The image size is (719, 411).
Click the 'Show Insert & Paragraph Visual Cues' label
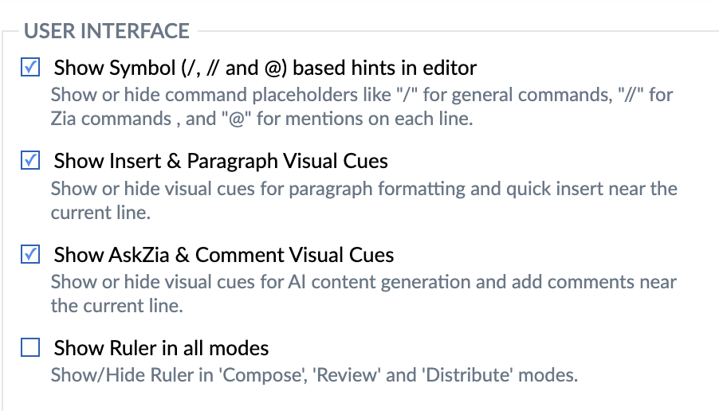[x=221, y=161]
